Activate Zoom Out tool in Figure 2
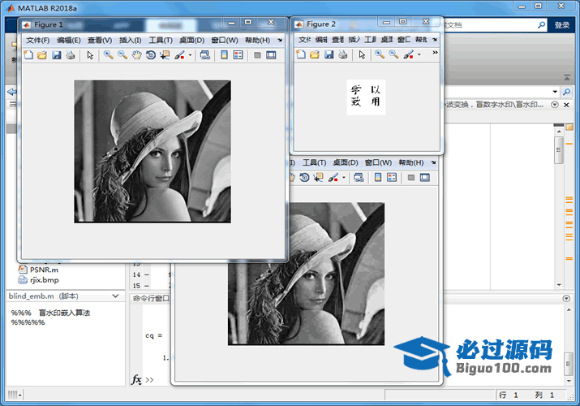The image size is (580, 406). click(x=393, y=54)
